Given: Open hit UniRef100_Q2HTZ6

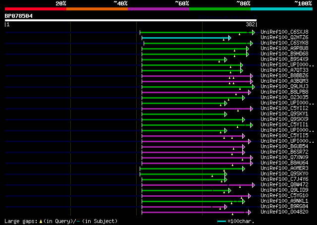Looking at the screenshot, I should (x=284, y=37).
